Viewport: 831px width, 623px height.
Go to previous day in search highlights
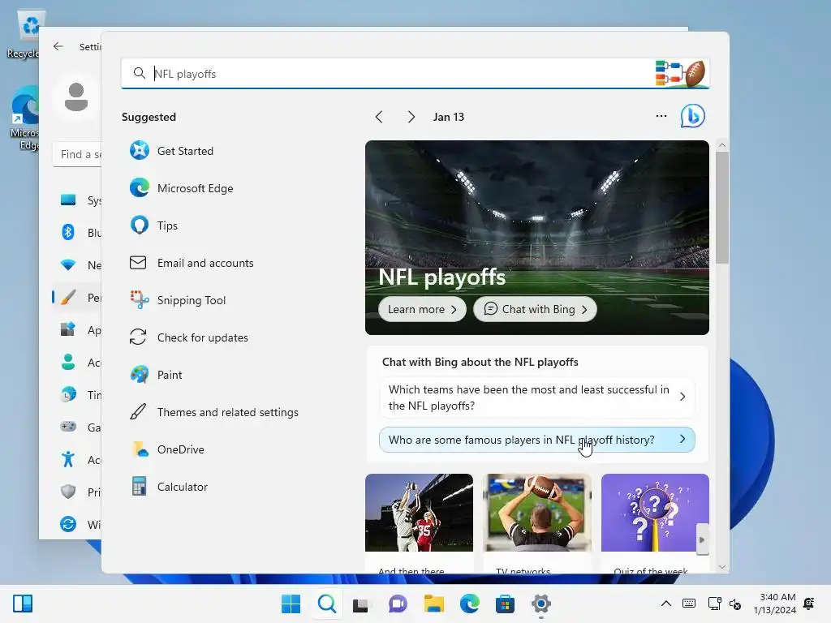(378, 117)
